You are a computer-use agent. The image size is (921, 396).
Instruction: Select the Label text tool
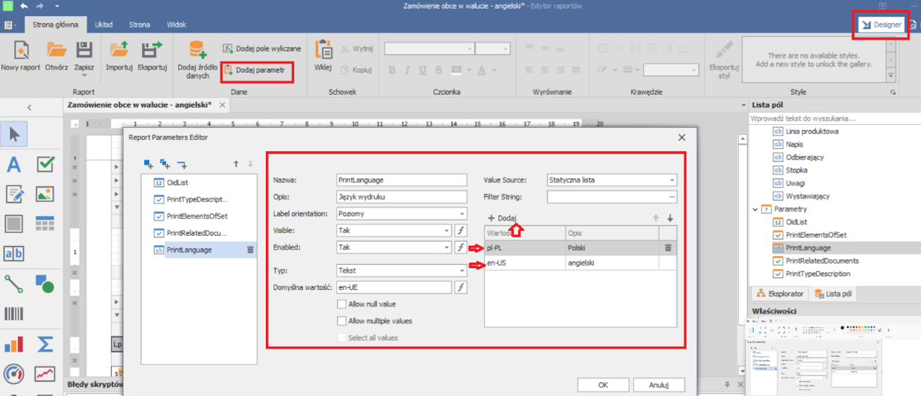click(x=14, y=164)
